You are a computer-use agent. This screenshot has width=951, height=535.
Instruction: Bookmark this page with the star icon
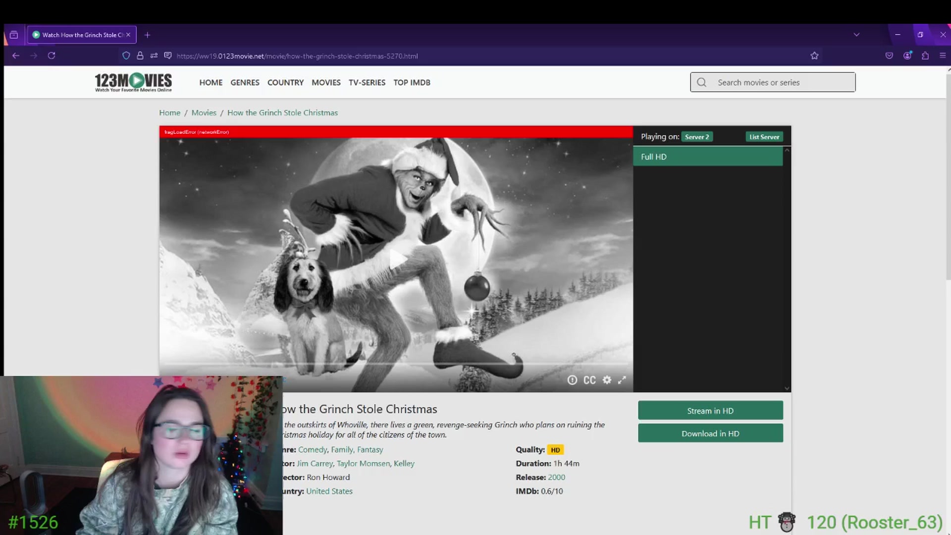pos(814,55)
